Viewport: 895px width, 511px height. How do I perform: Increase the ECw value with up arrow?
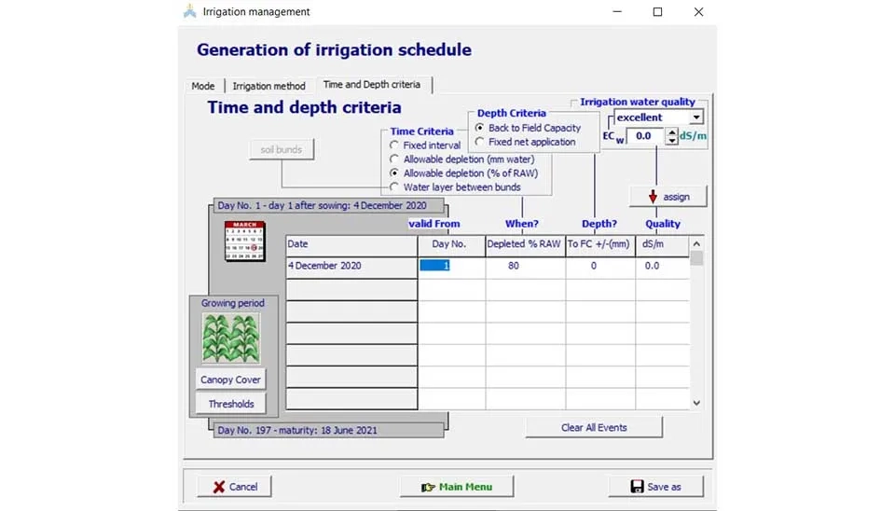pos(672,131)
